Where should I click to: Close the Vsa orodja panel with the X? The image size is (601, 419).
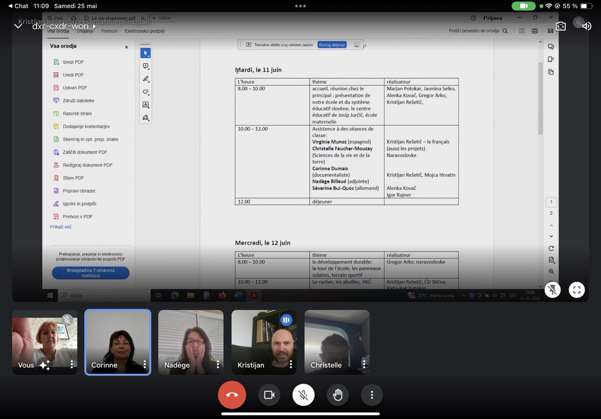tap(126, 47)
